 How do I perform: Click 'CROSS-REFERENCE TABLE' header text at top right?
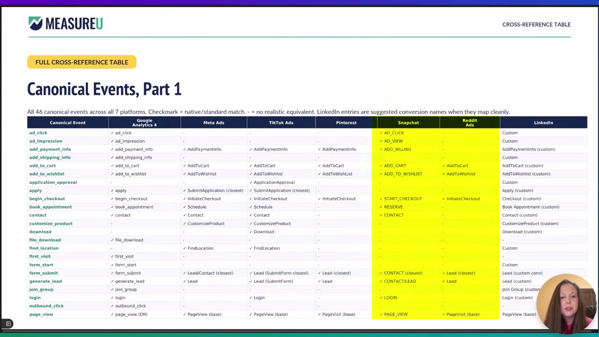(x=536, y=24)
